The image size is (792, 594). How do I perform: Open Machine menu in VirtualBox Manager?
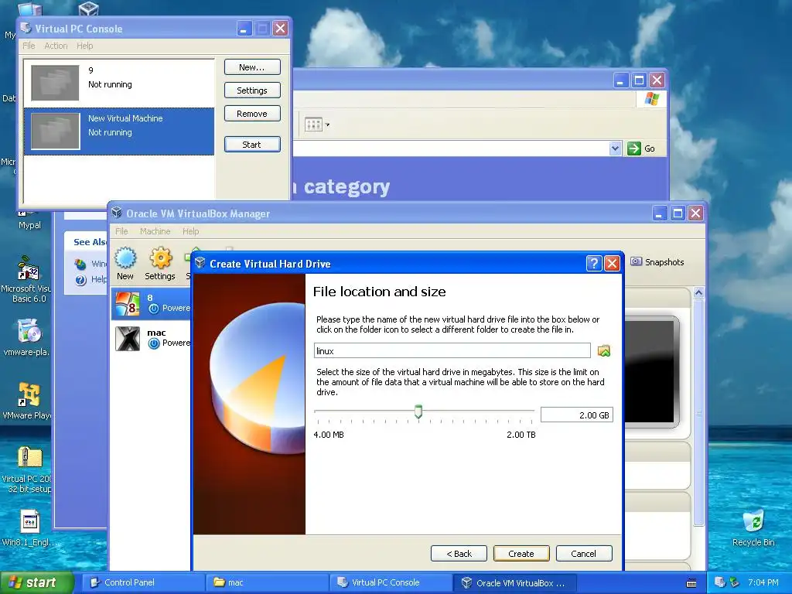[x=155, y=230]
